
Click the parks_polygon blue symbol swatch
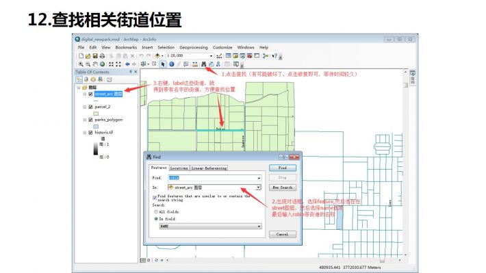click(x=96, y=127)
